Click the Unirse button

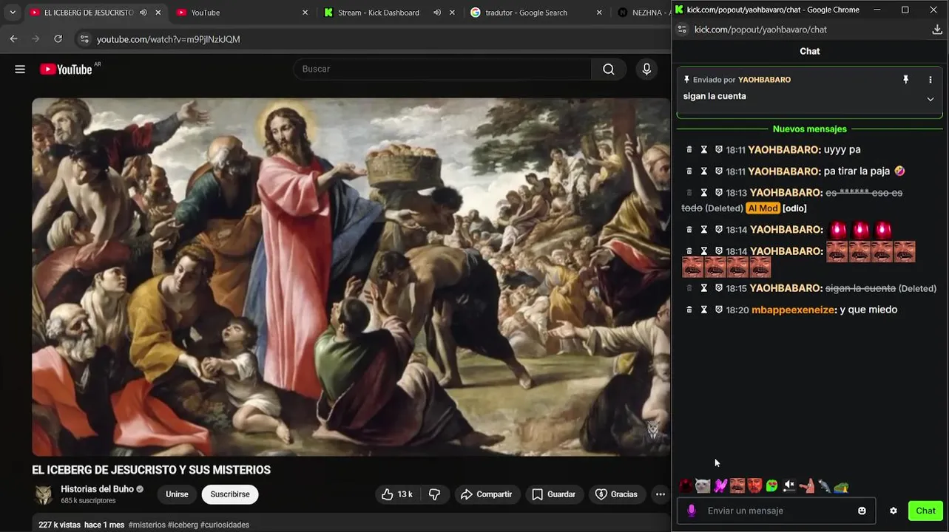pyautogui.click(x=177, y=494)
